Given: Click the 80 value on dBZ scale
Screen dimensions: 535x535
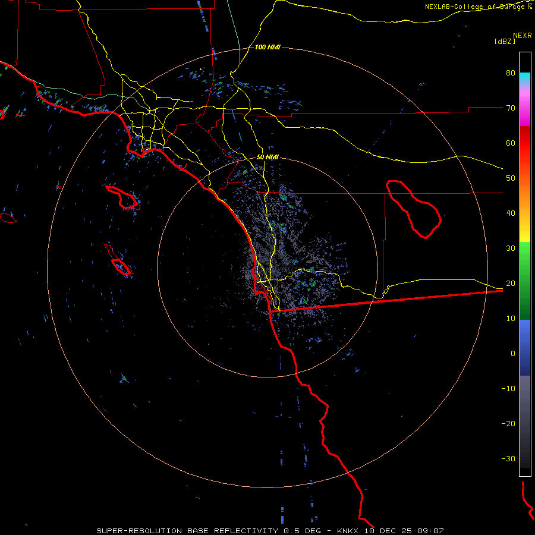Looking at the screenshot, I should (x=511, y=73).
